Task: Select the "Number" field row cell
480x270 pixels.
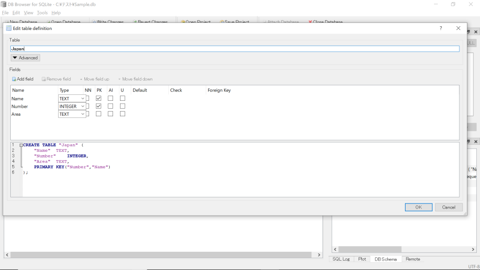Action: click(x=34, y=106)
